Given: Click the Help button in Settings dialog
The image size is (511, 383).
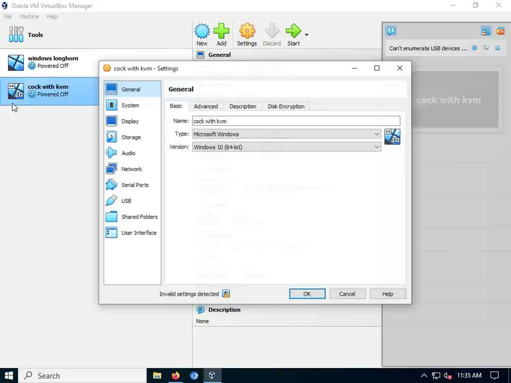Looking at the screenshot, I should [x=388, y=294].
